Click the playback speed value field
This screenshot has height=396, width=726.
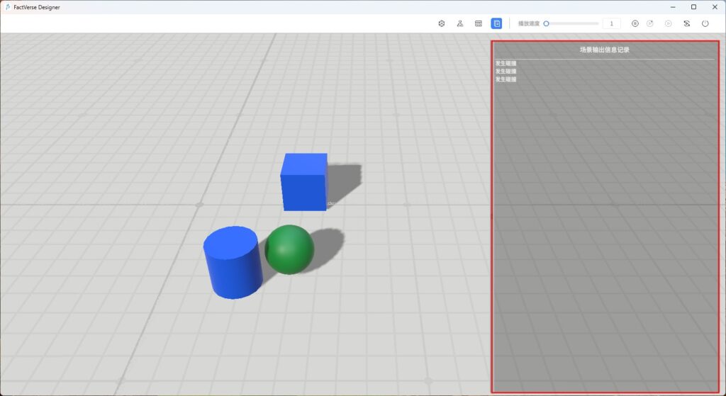611,23
